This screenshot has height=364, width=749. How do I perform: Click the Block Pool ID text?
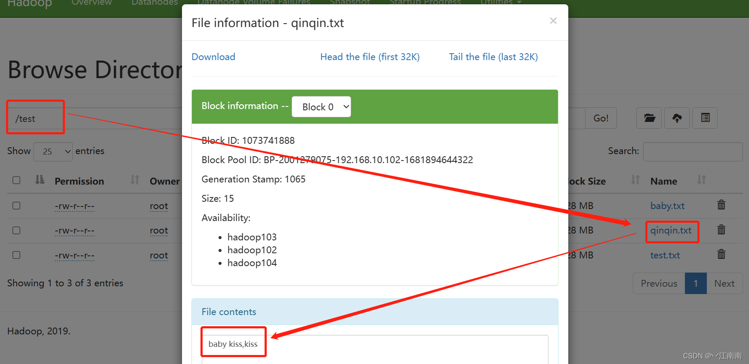pos(337,160)
